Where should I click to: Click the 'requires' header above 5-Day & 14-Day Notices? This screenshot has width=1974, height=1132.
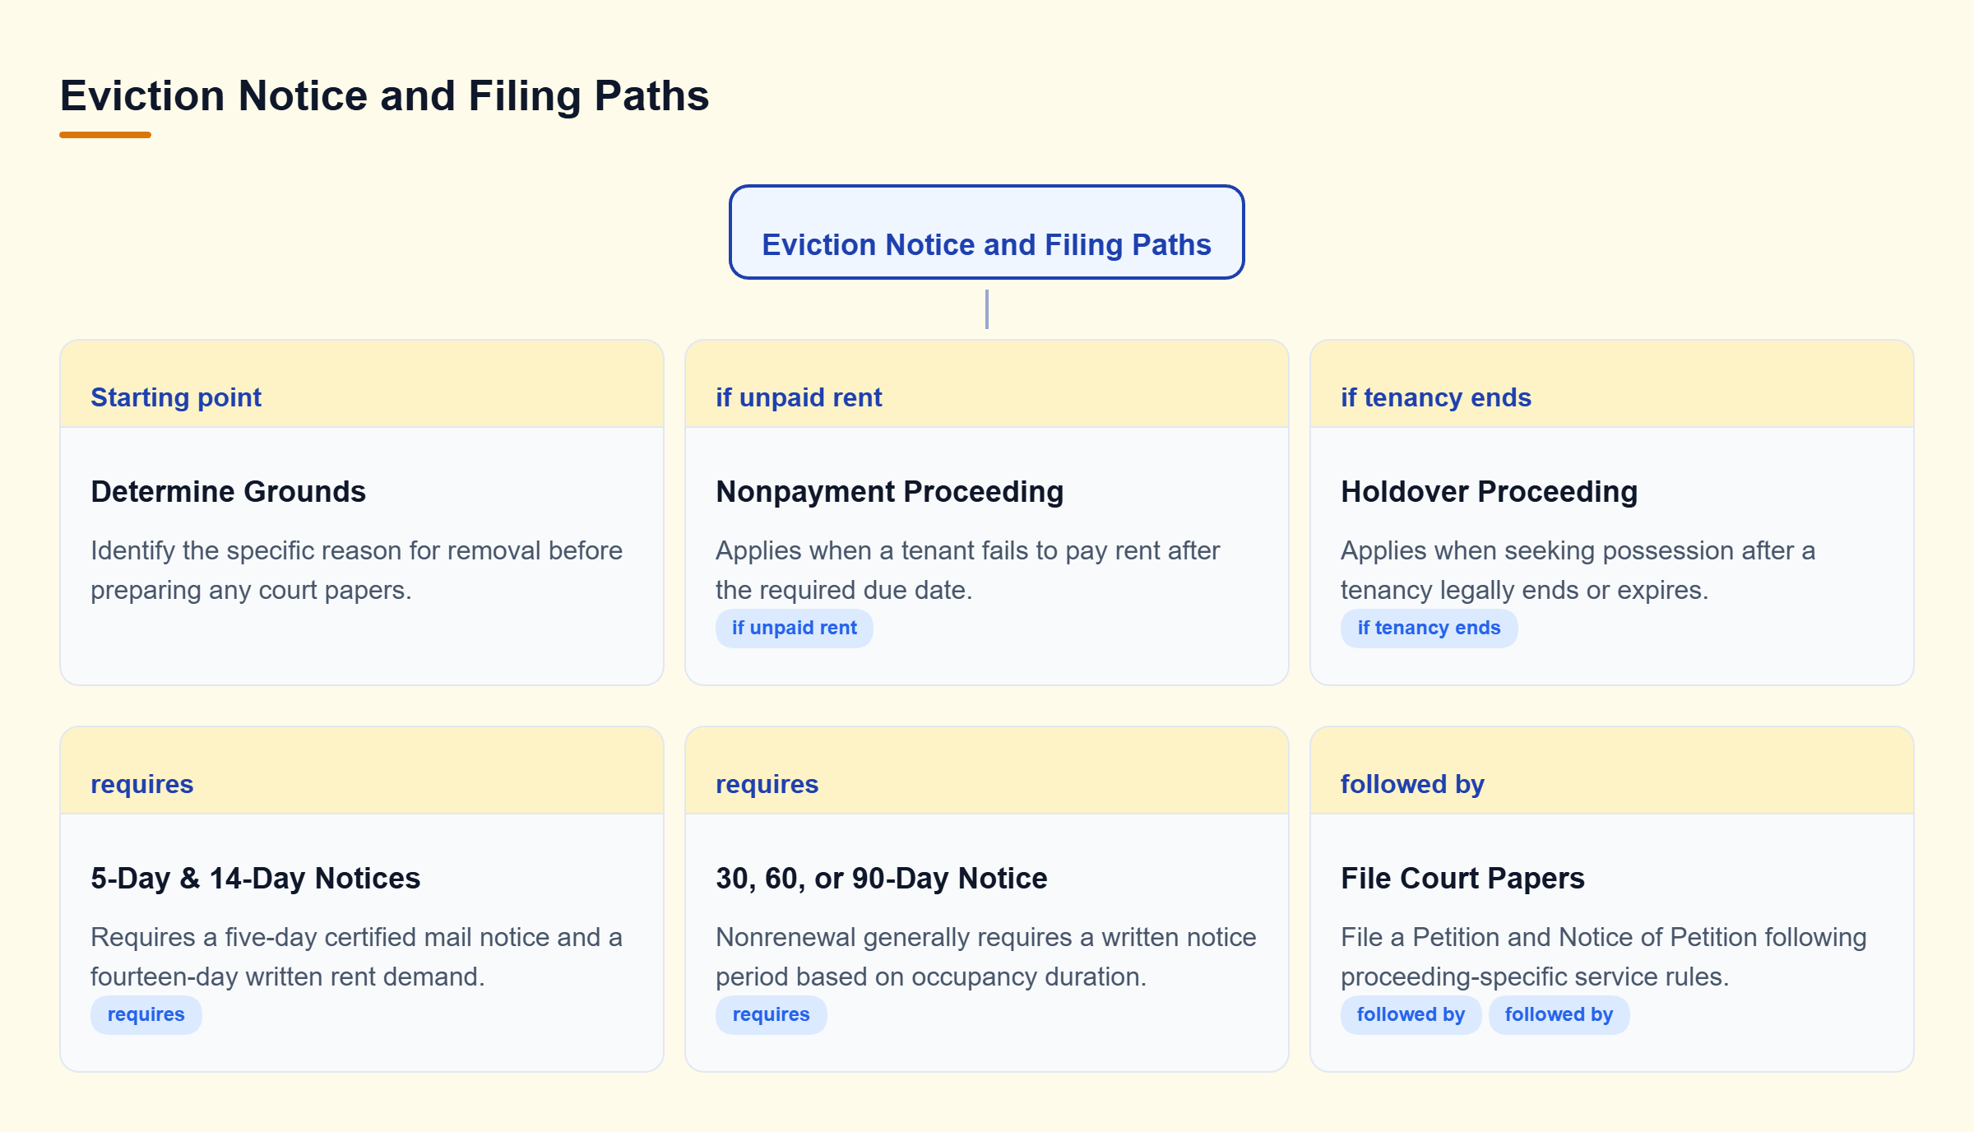click(x=141, y=784)
